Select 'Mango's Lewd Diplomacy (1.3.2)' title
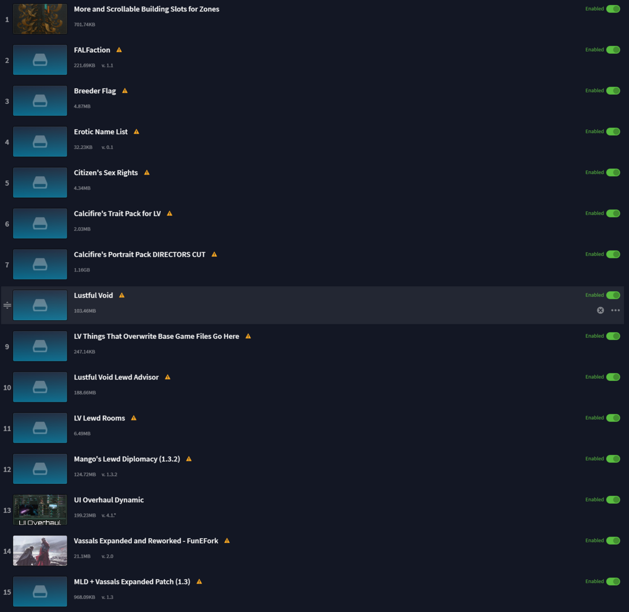629x612 pixels. 127,459
